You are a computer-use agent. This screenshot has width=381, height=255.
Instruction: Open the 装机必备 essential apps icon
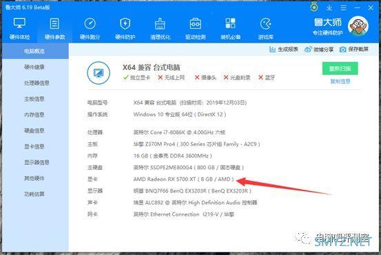click(230, 28)
